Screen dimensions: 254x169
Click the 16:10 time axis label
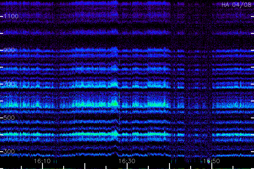[42, 161]
